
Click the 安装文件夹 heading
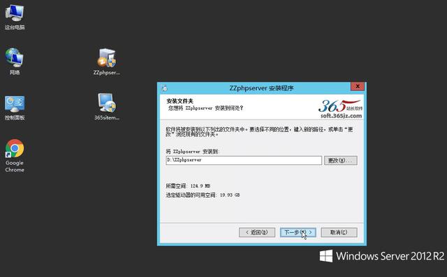tap(180, 101)
